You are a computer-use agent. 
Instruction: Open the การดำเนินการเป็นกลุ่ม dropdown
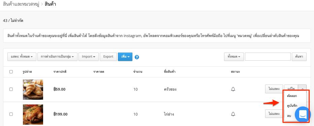pos(58,57)
